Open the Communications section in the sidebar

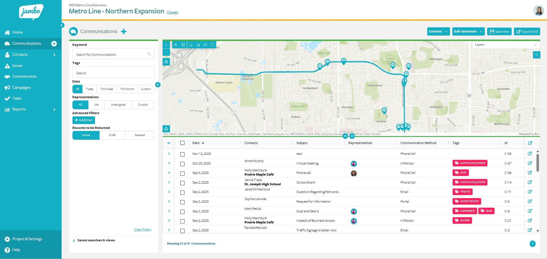click(x=27, y=43)
